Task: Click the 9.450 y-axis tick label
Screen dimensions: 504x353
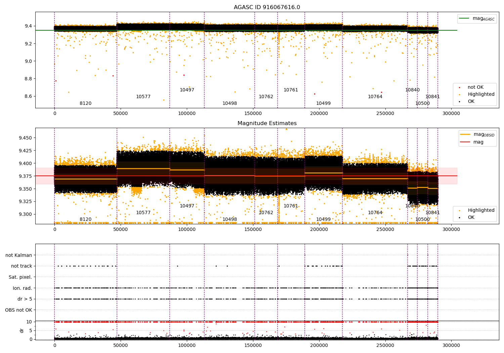Action: click(x=26, y=138)
